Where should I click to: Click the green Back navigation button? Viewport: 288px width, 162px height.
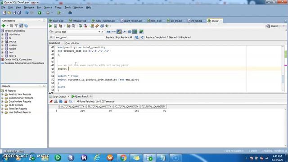point(40,13)
